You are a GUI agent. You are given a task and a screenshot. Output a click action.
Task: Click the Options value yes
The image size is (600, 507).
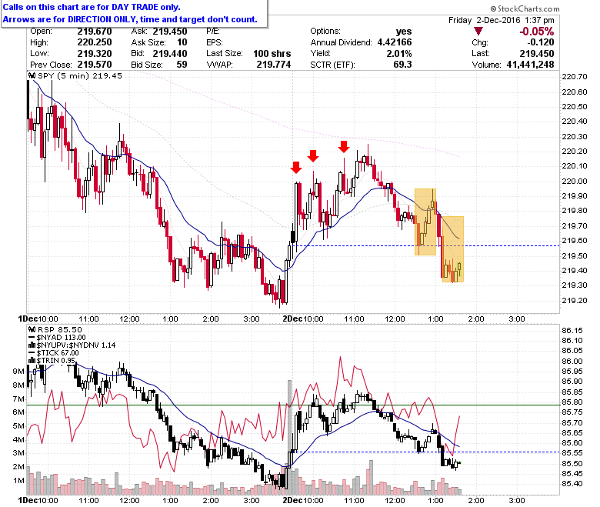pyautogui.click(x=404, y=32)
